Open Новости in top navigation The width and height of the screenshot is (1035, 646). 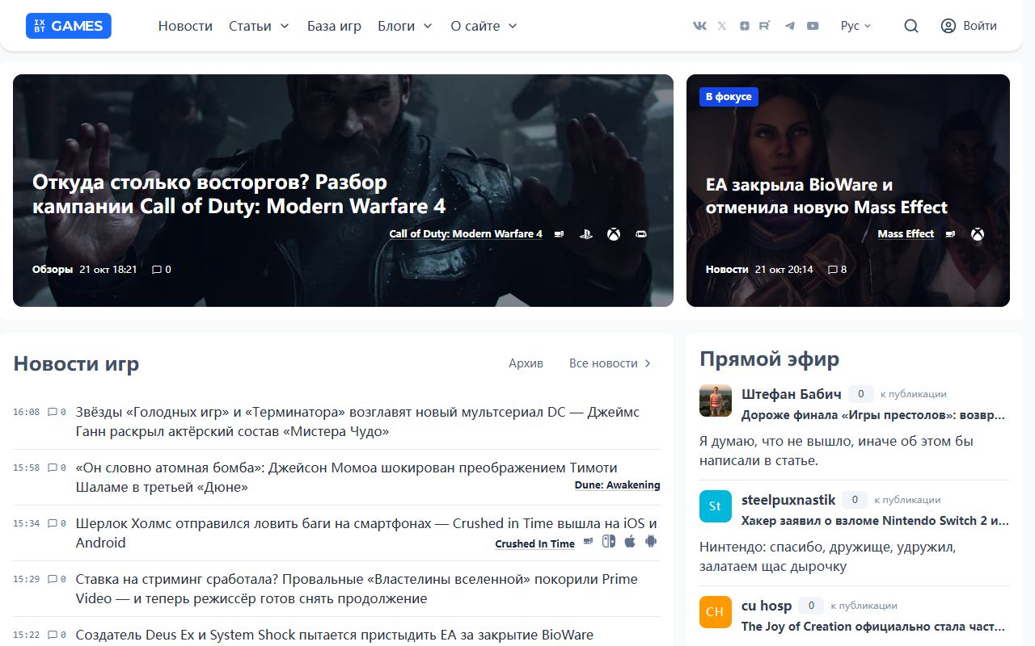(185, 26)
